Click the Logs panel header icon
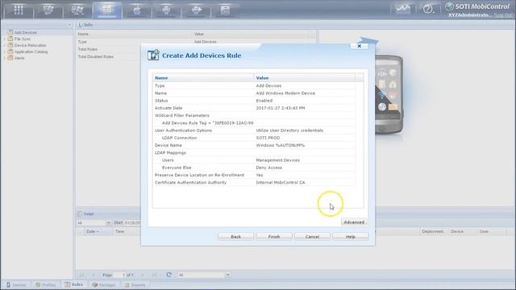The image size is (516, 290). tap(80, 213)
